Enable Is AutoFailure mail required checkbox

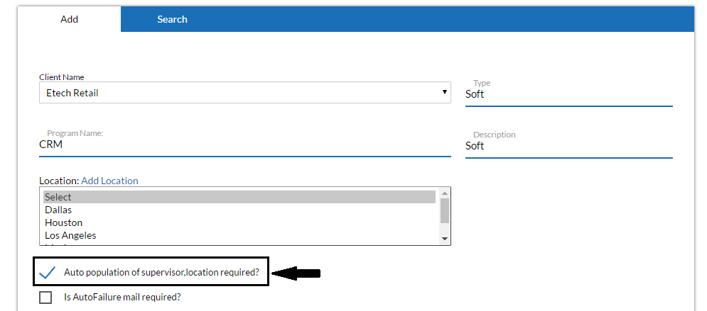click(x=45, y=298)
